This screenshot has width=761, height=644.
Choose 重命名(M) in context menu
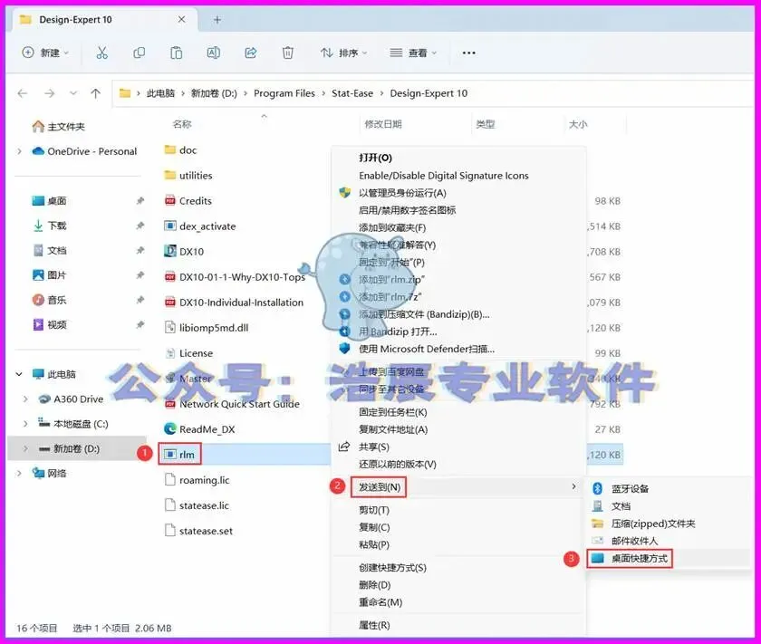(380, 602)
